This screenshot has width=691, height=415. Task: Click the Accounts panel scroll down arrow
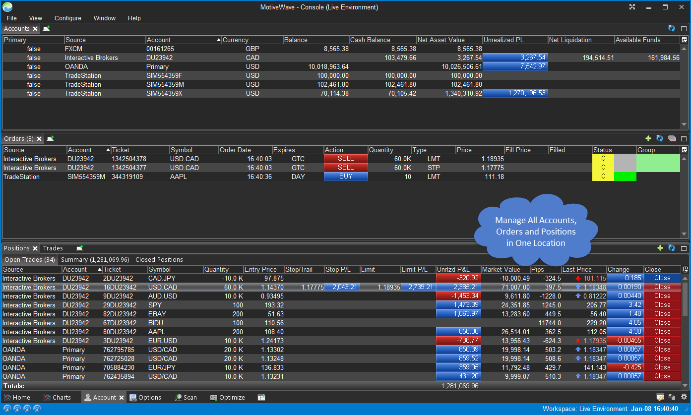click(685, 125)
